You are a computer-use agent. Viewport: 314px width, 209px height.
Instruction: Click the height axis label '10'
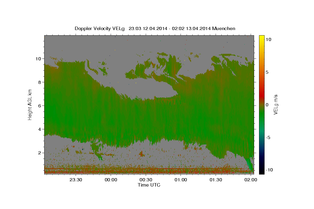pyautogui.click(x=38, y=59)
